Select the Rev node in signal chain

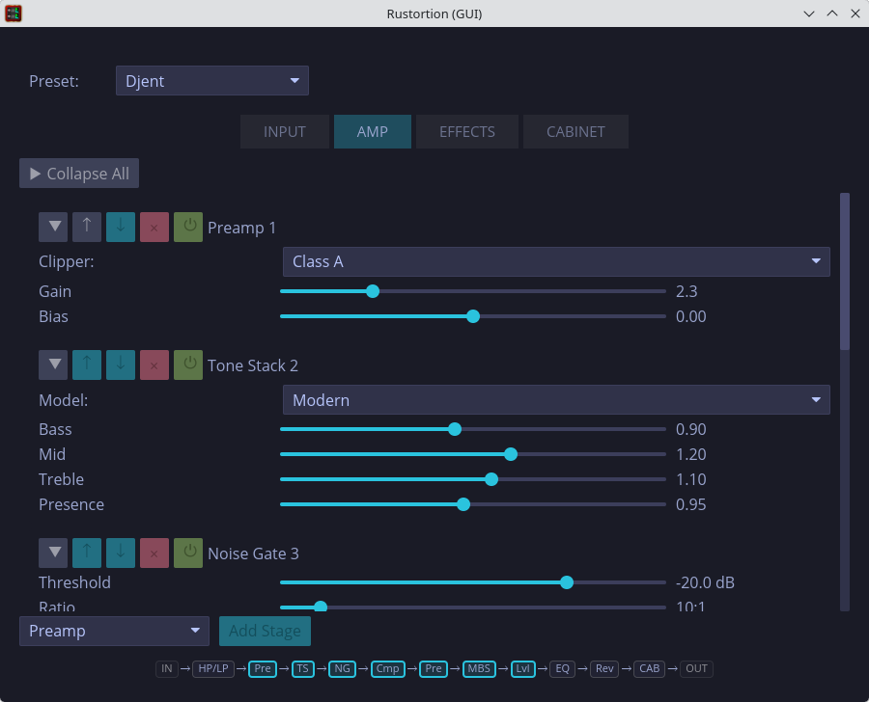604,669
